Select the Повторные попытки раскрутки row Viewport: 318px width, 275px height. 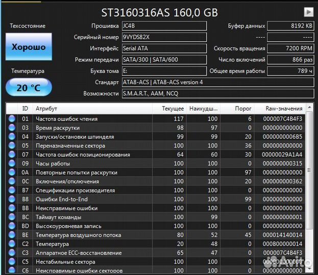[156, 172]
